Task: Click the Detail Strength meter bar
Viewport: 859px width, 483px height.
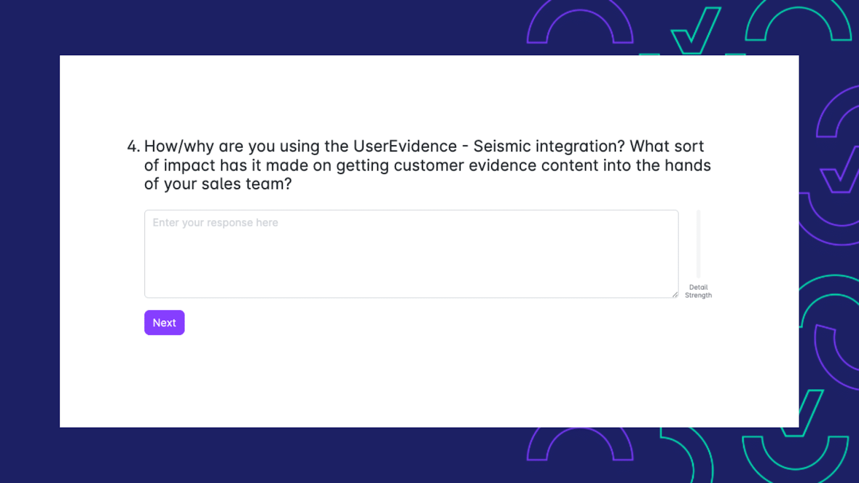Action: point(698,244)
